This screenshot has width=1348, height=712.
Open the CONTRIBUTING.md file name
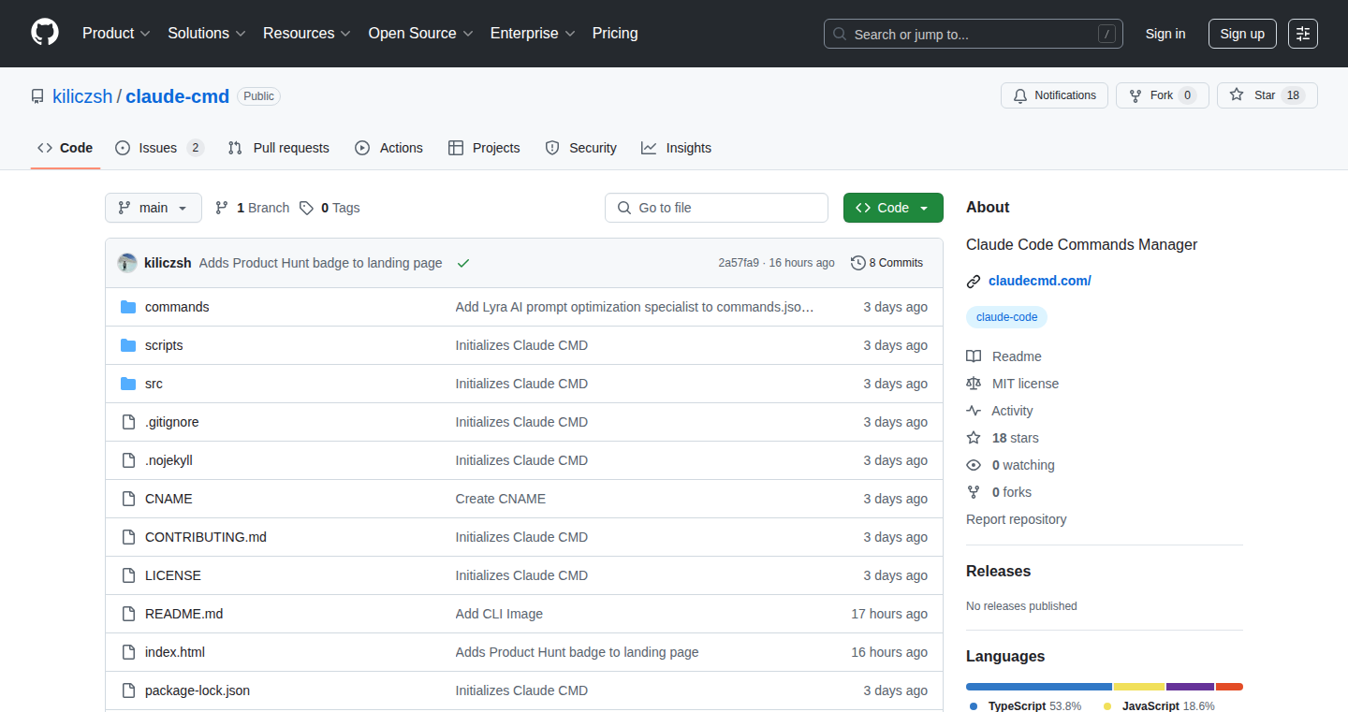coord(206,537)
